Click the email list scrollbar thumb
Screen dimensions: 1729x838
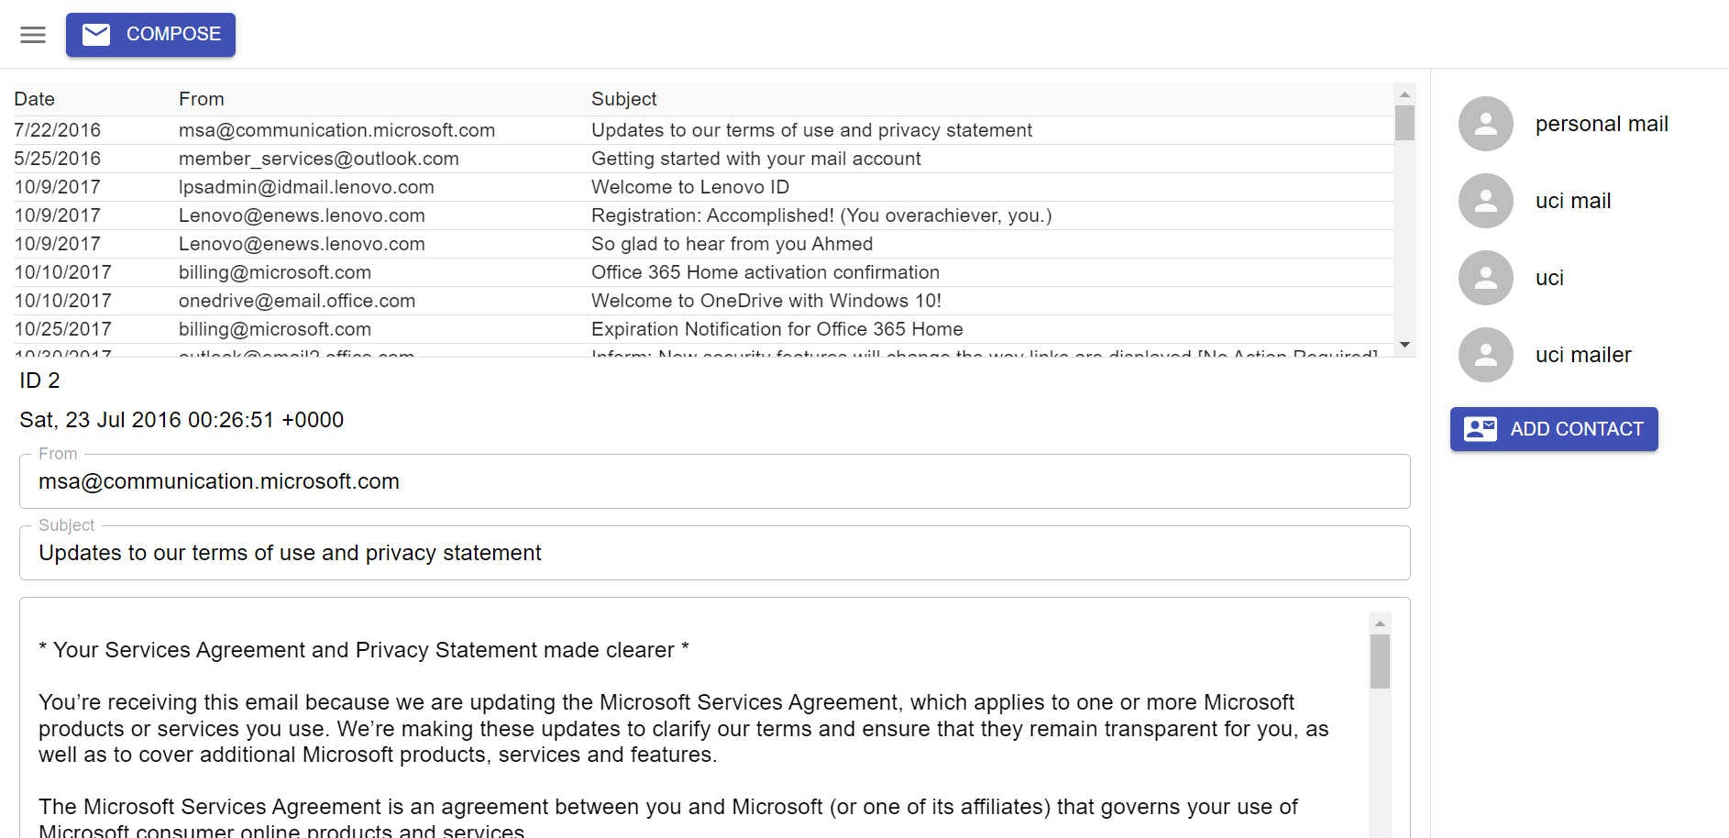1404,123
